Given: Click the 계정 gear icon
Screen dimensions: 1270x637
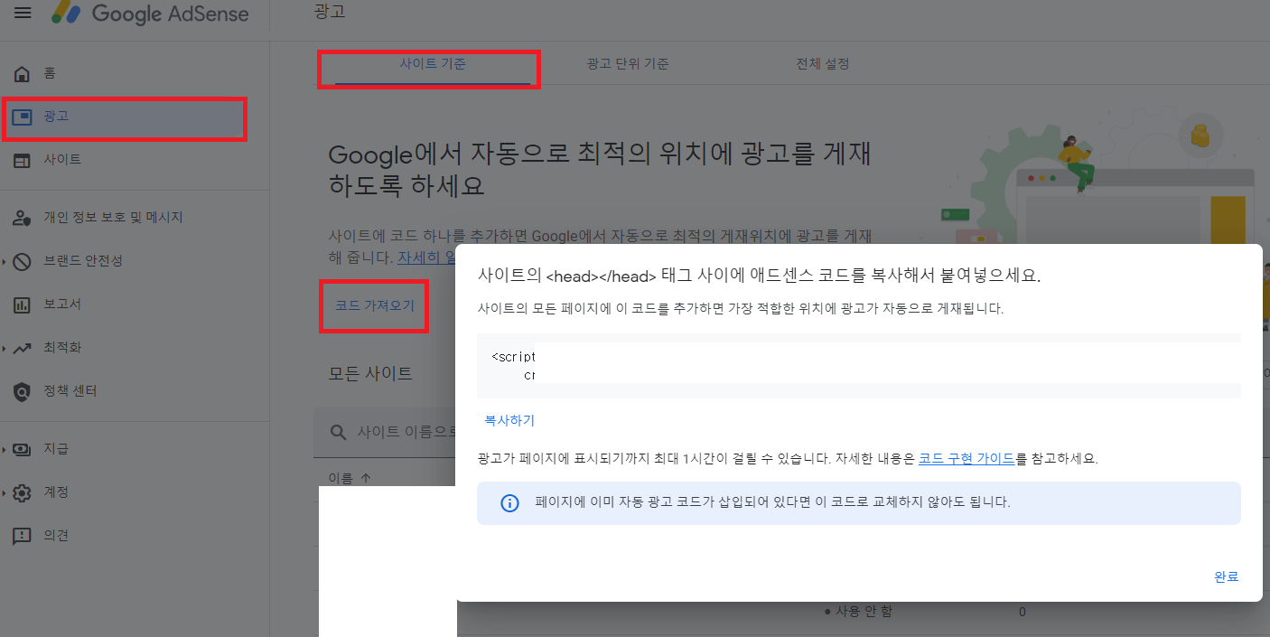Looking at the screenshot, I should point(23,492).
